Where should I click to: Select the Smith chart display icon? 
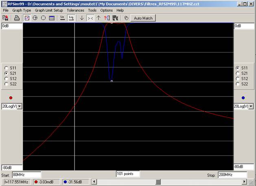pyautogui.click(x=35, y=18)
